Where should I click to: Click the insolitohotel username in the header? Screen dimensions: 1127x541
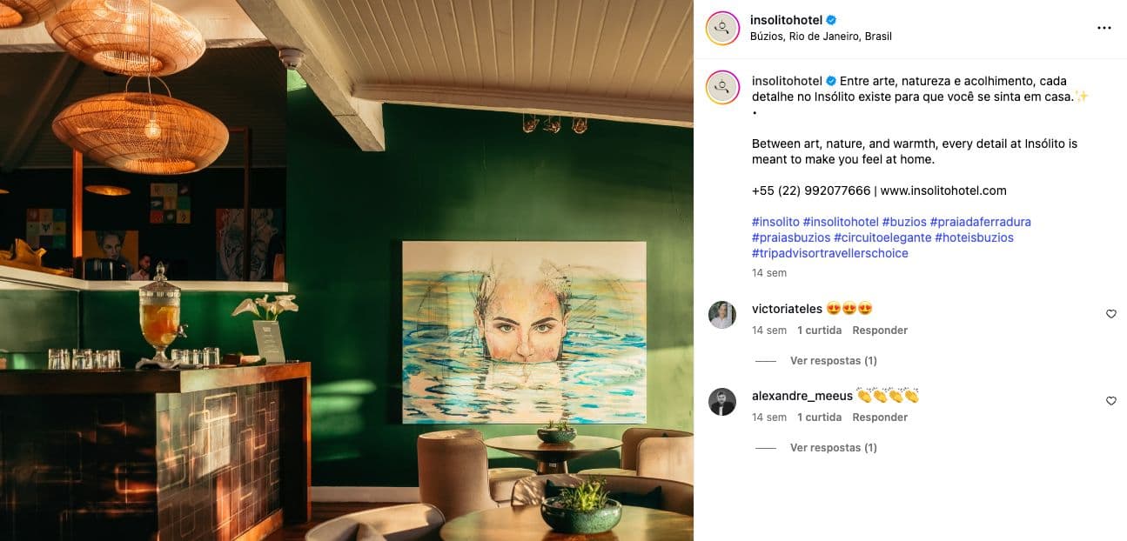click(x=786, y=20)
